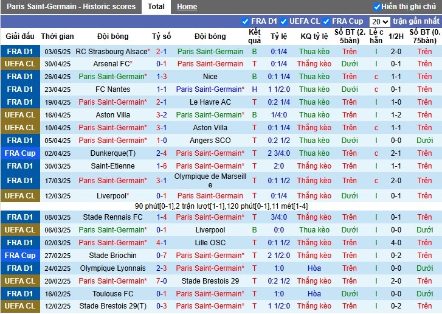Open the Le Havre AC team link

(210, 102)
